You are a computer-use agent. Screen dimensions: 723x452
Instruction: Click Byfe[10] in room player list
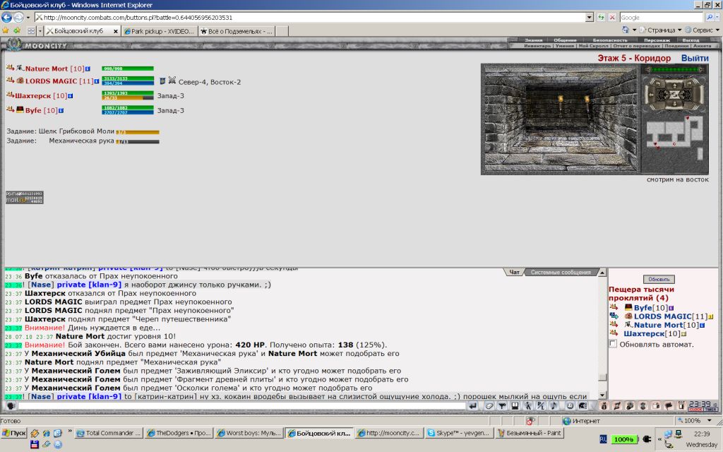click(650, 308)
